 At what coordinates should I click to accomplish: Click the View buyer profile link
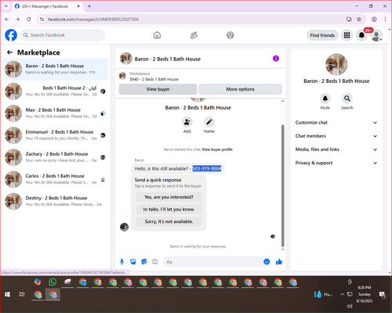point(217,149)
